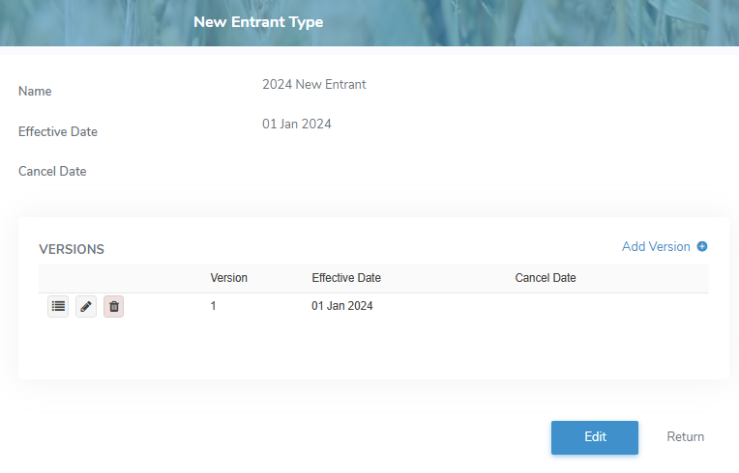Click the New Entrant Type page title

coord(258,22)
